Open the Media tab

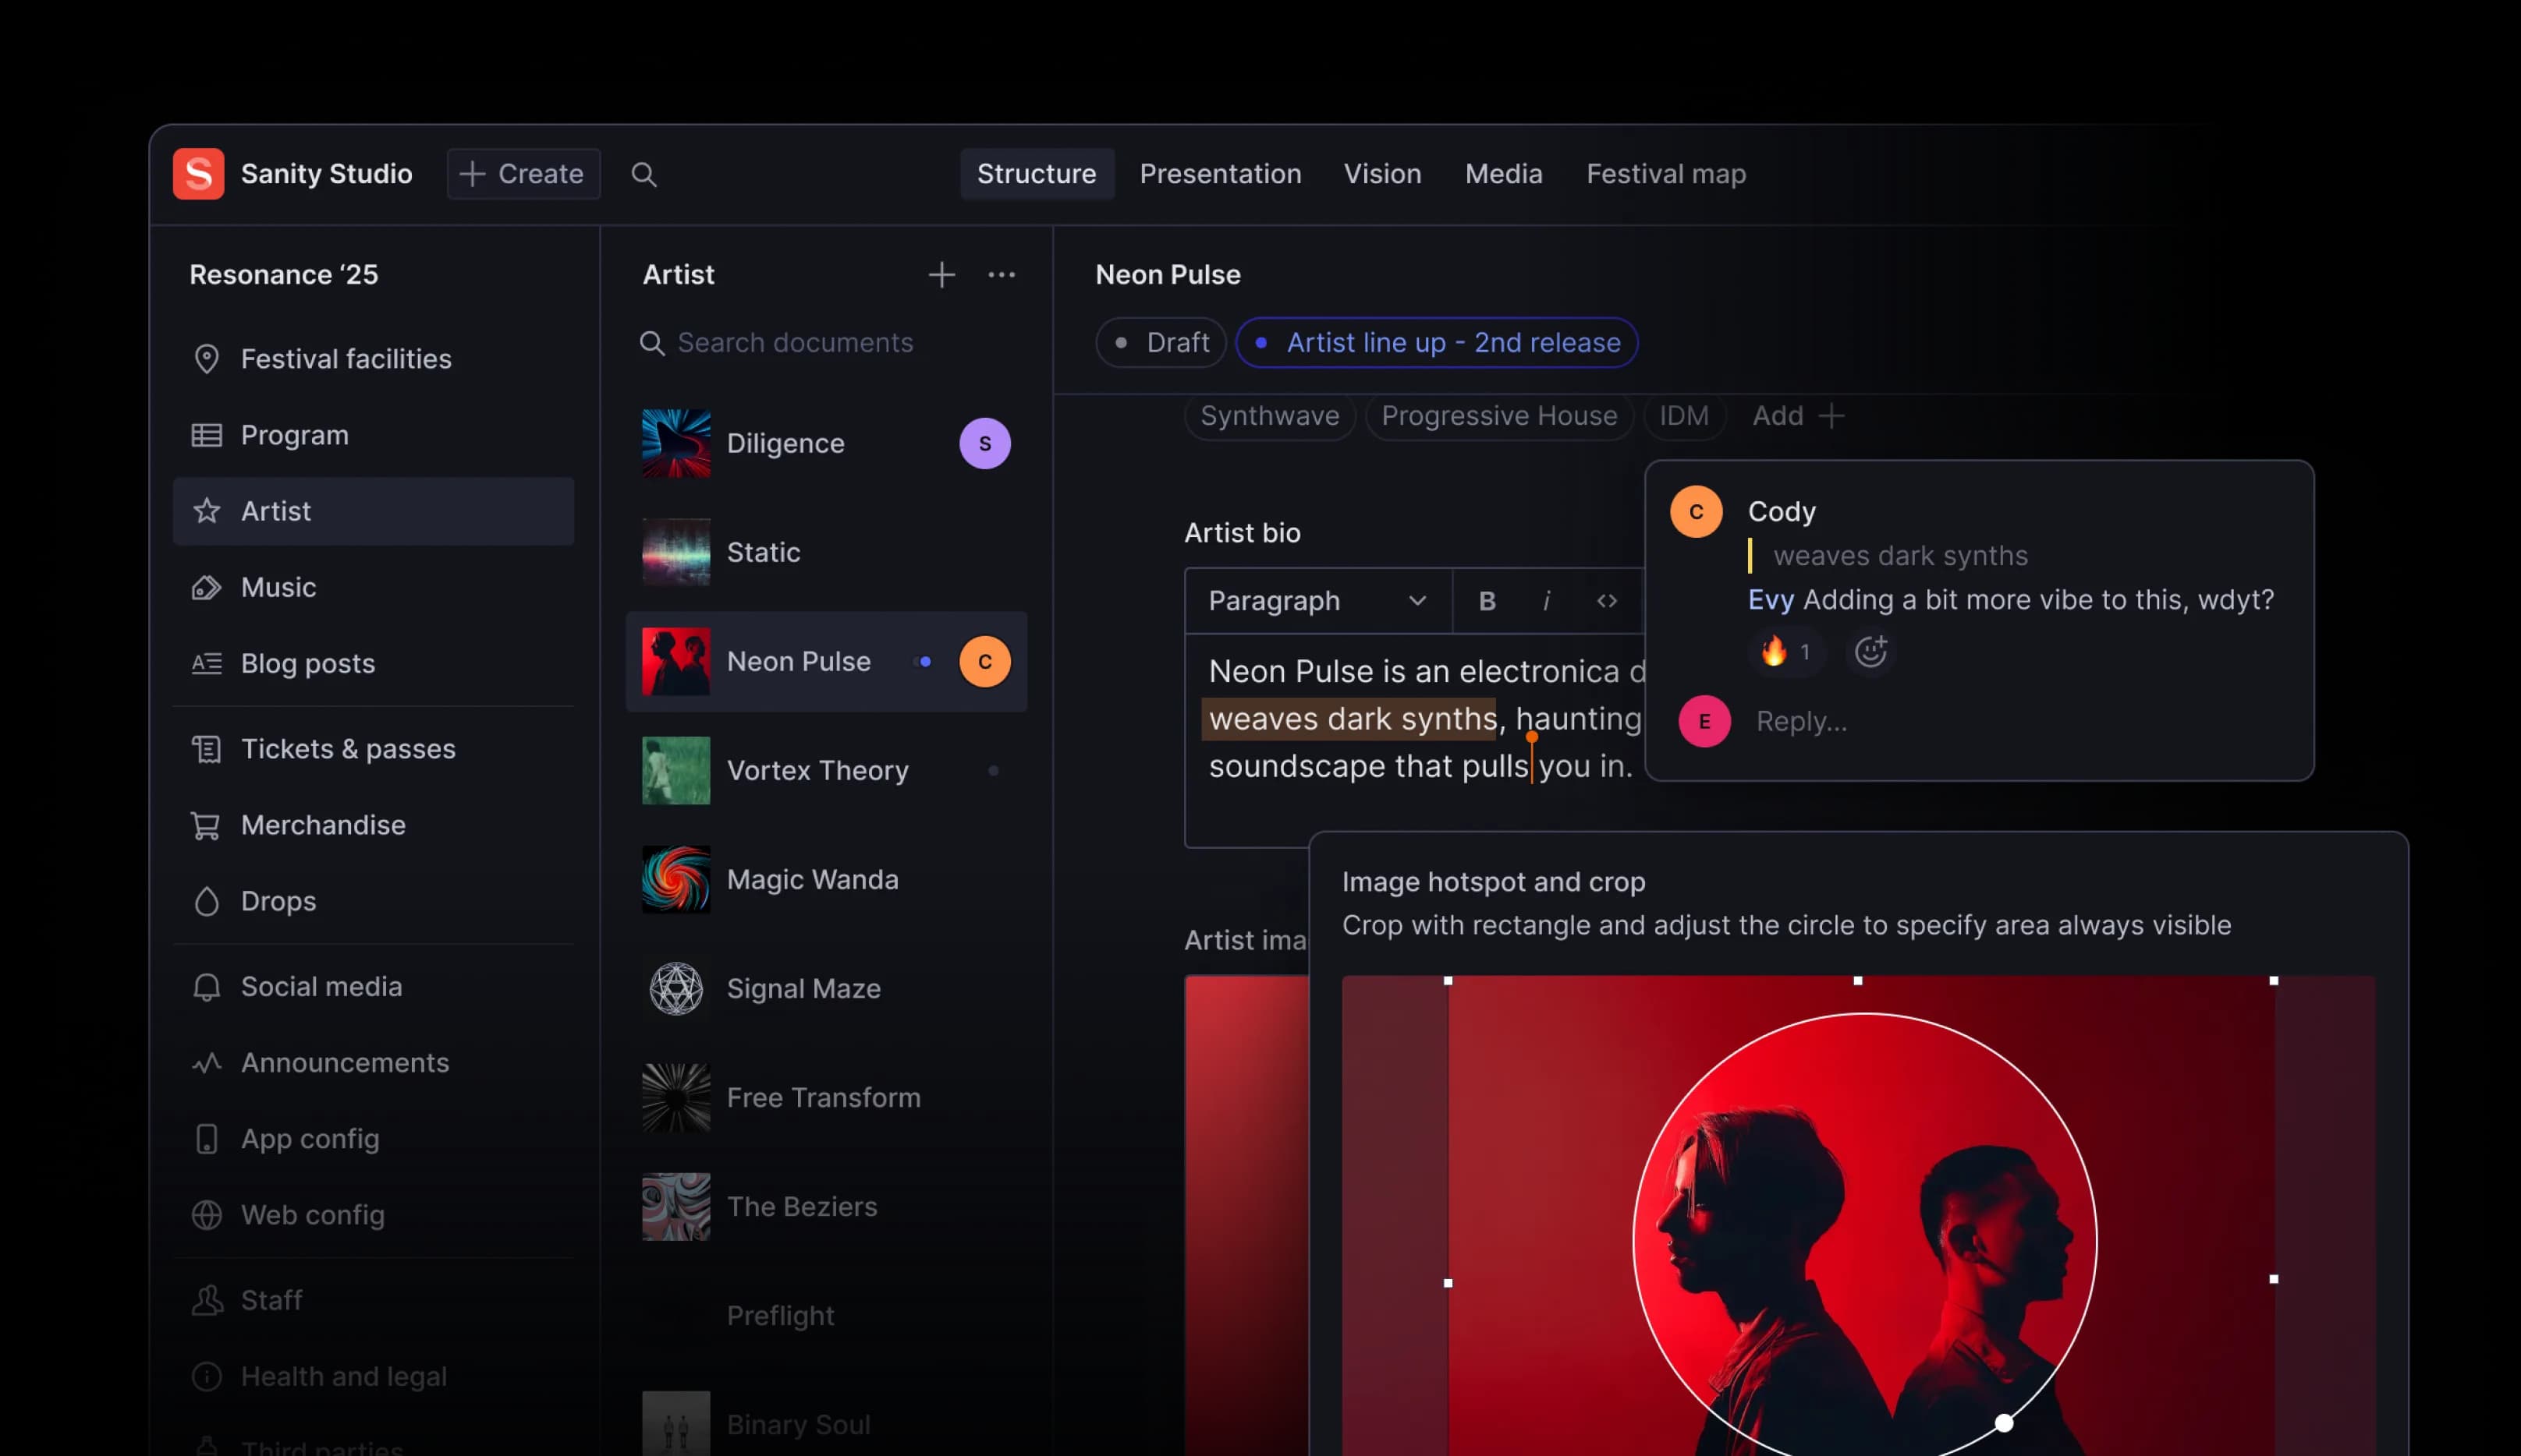pyautogui.click(x=1504, y=174)
